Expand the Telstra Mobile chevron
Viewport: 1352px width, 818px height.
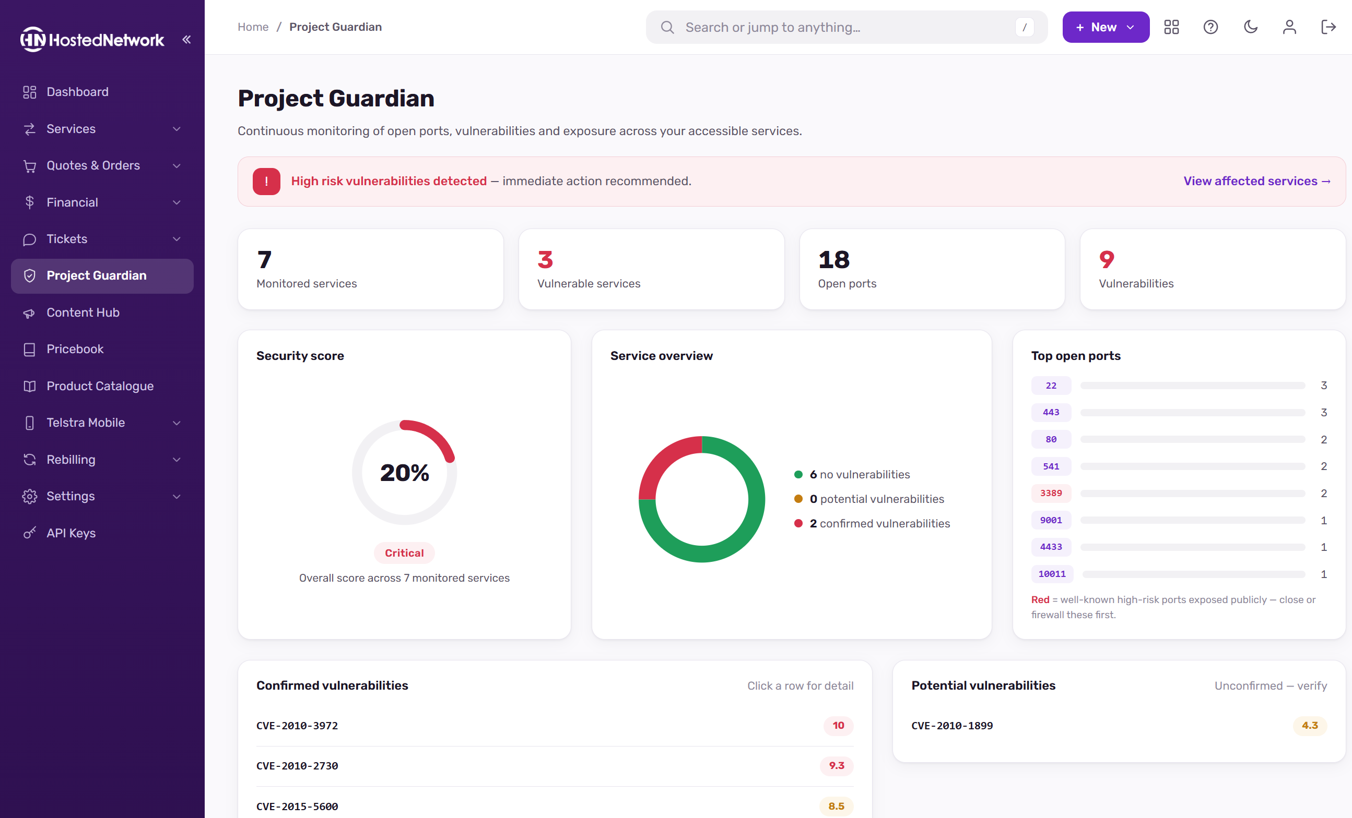click(x=177, y=423)
